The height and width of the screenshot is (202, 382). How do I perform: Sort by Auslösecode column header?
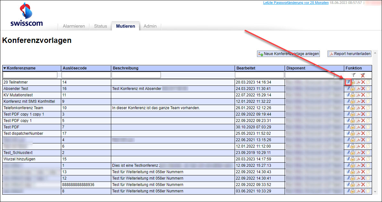point(86,69)
